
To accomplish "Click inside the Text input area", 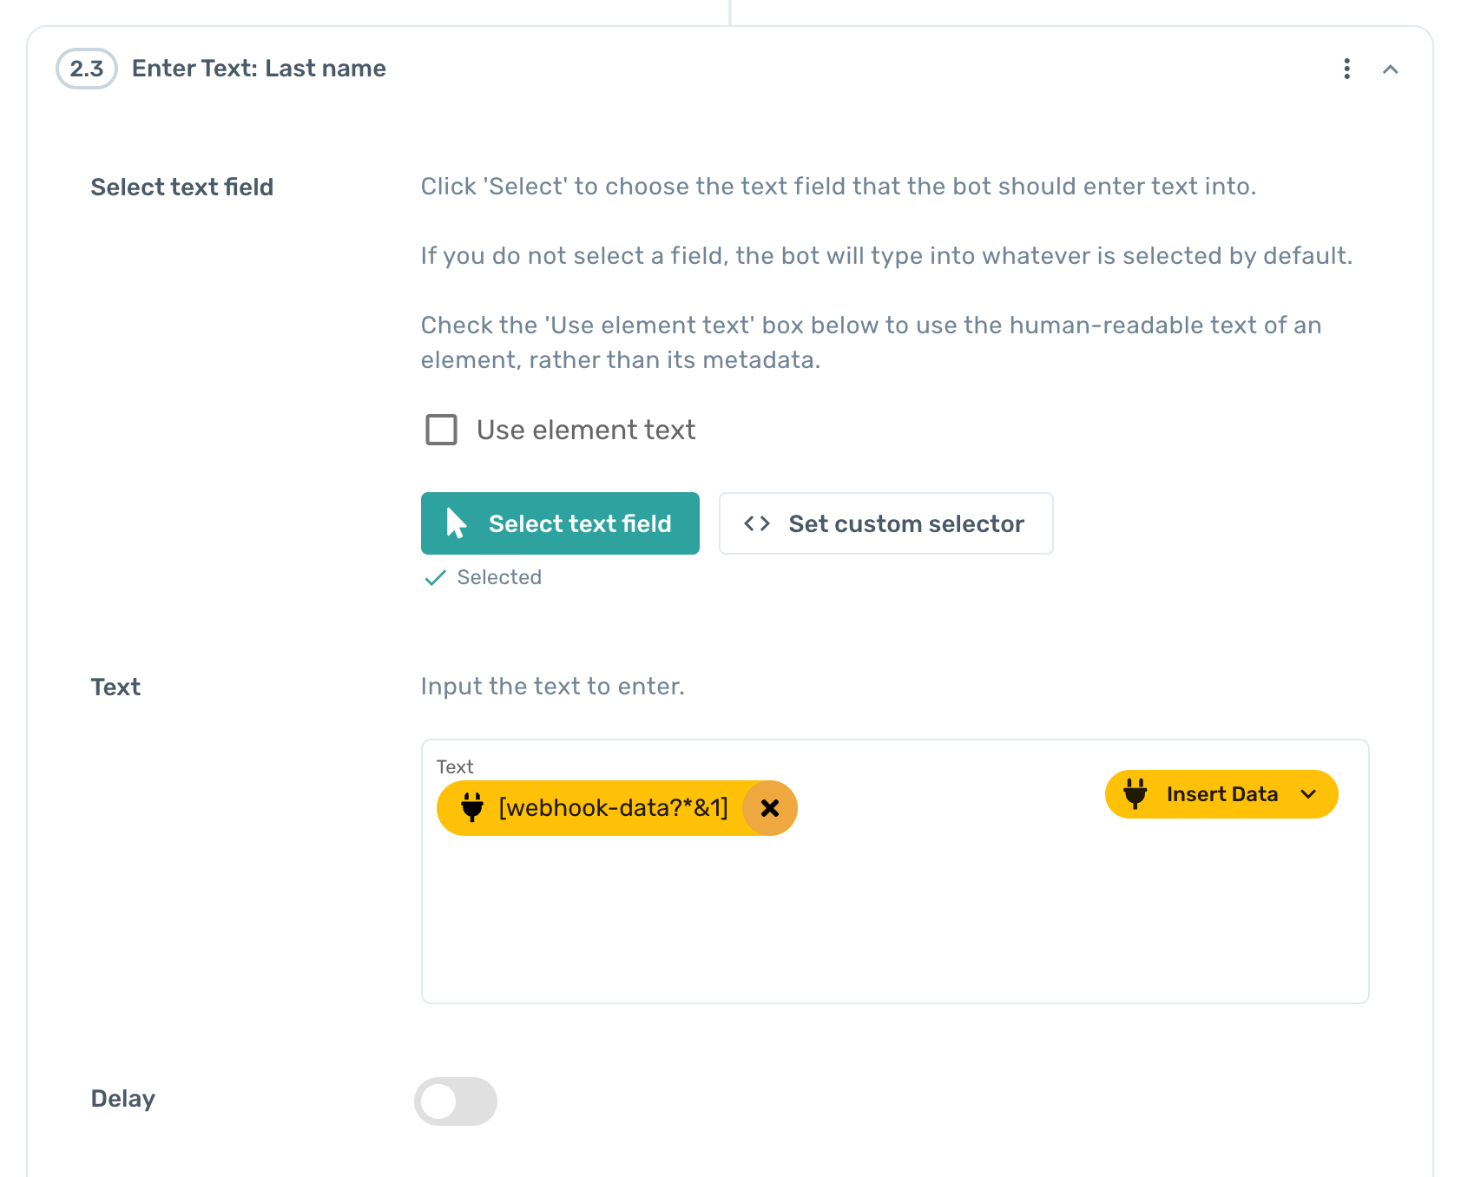I will click(894, 920).
